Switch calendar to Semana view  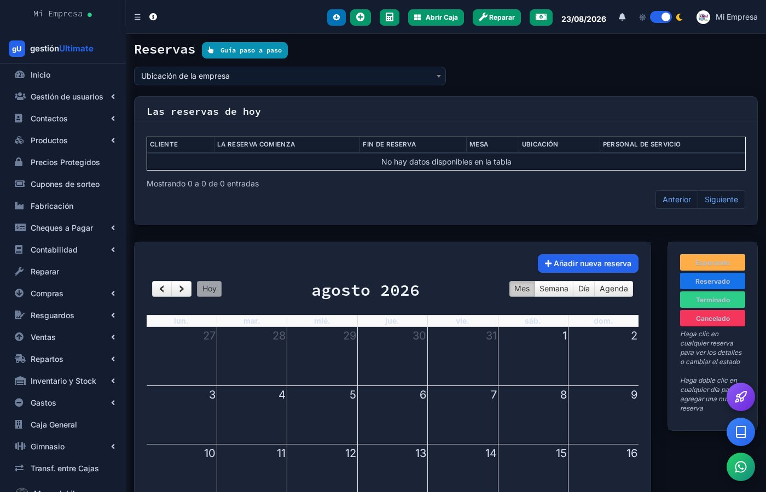tap(554, 289)
